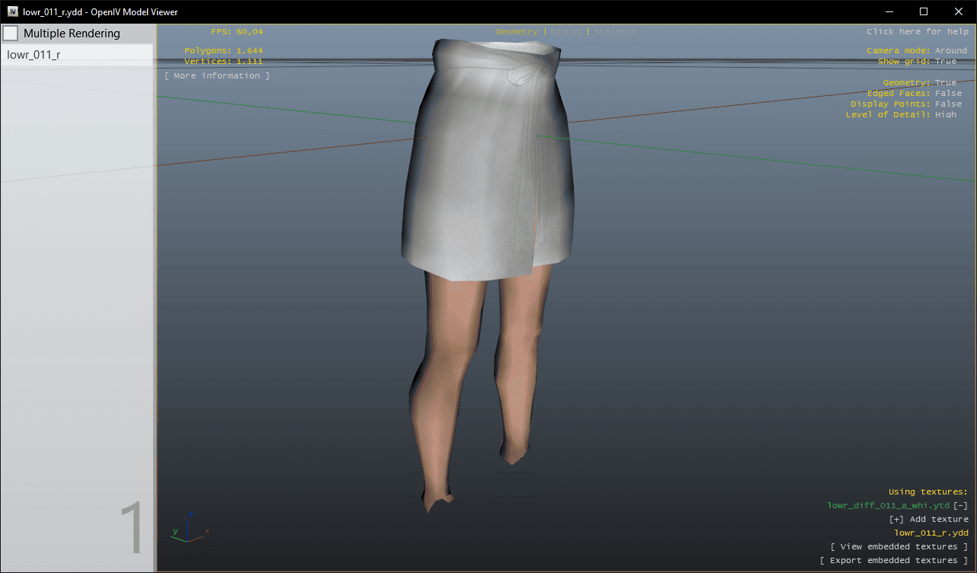Toggle Geometry display value

[945, 83]
